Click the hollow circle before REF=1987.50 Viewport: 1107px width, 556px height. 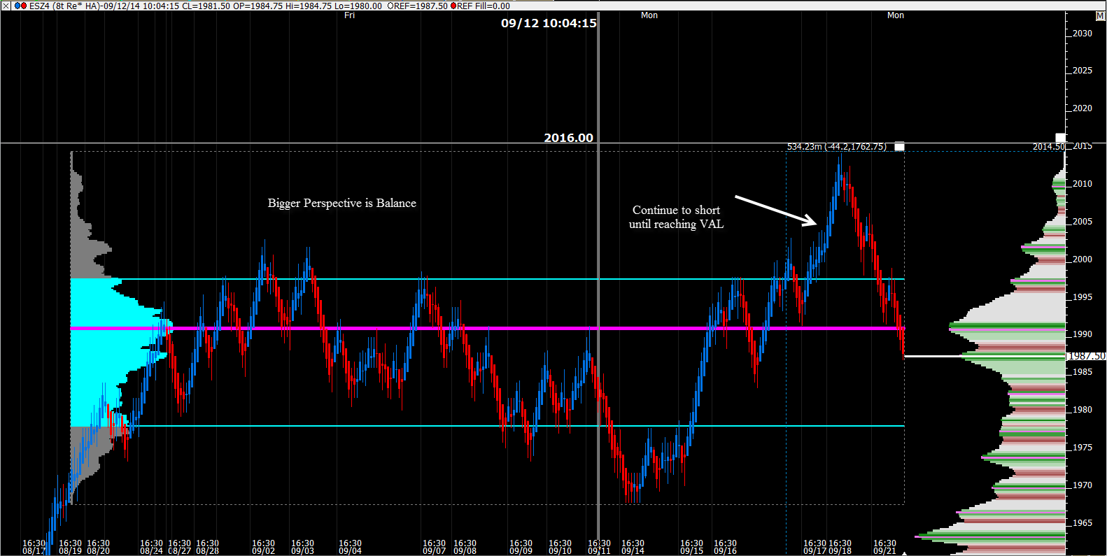390,6
